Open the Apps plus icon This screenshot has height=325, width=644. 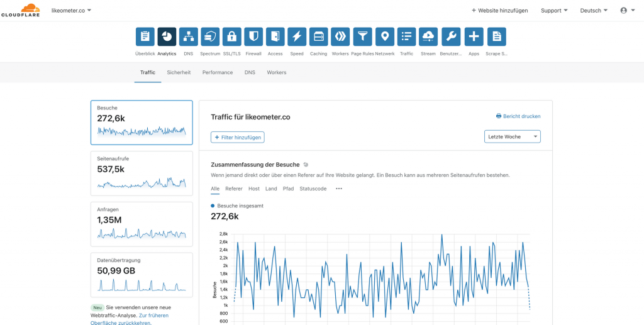click(x=474, y=36)
